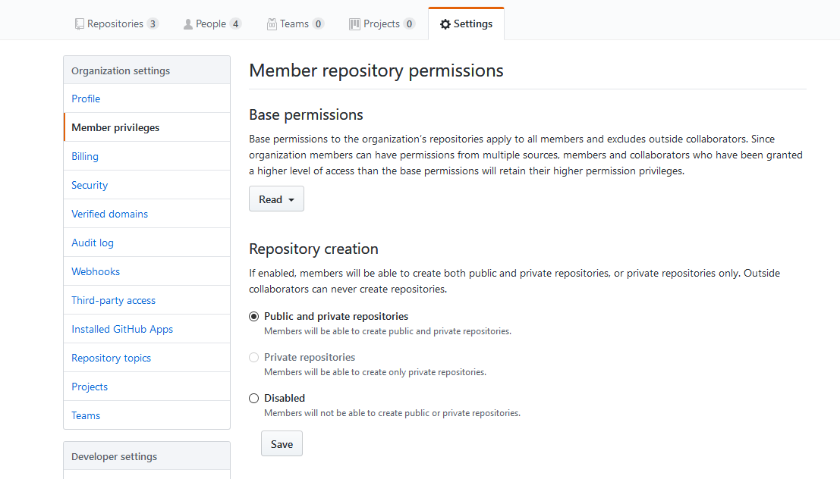Navigate to Third-party access settings
Viewport: 840px width, 479px height.
(113, 300)
